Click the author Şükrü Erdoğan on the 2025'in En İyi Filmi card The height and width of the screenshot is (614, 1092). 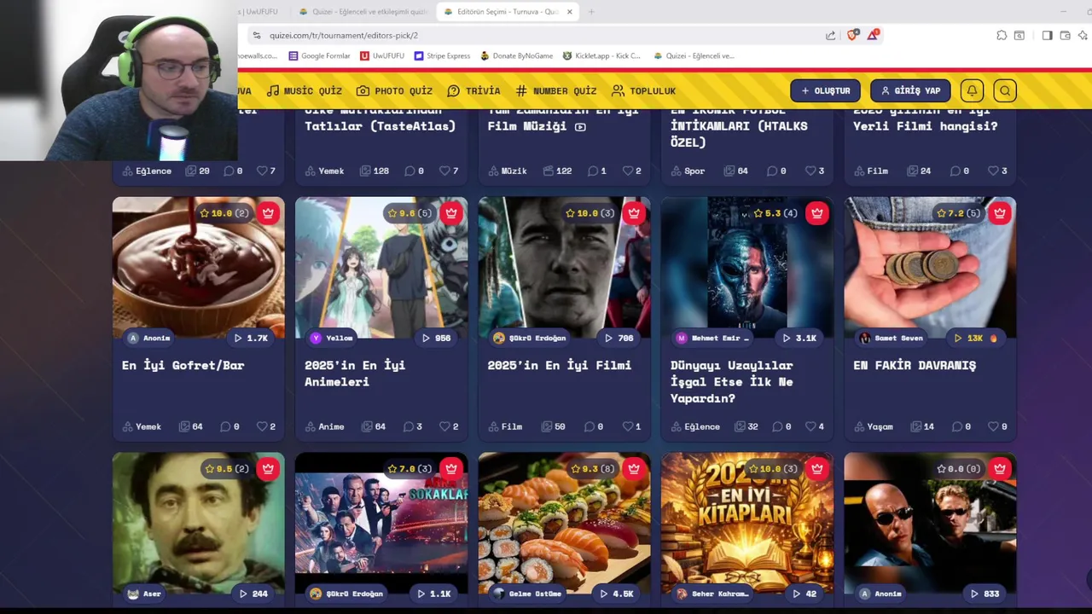pos(529,338)
